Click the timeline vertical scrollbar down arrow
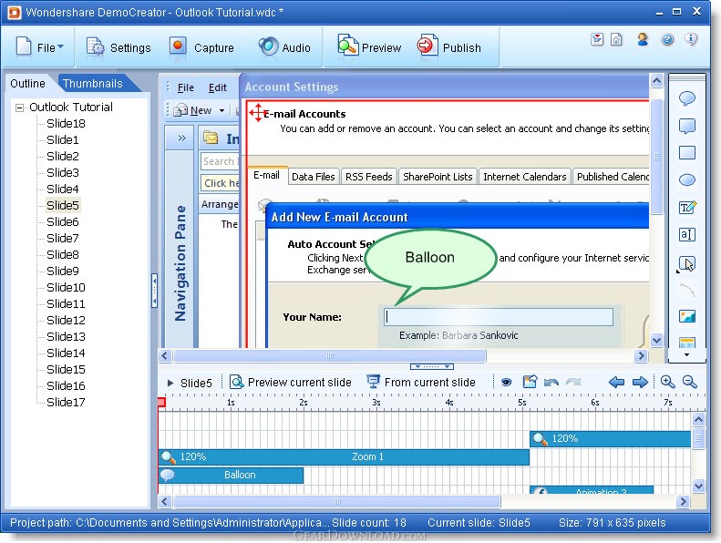721x543 pixels. tap(698, 486)
